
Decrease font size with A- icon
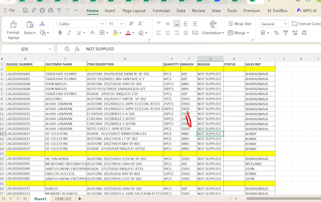pyautogui.click(x=140, y=24)
